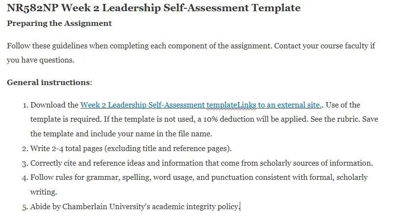Click '(excluding title and reference pages)' text
Screen dimensions: 395x218
tap(168, 149)
